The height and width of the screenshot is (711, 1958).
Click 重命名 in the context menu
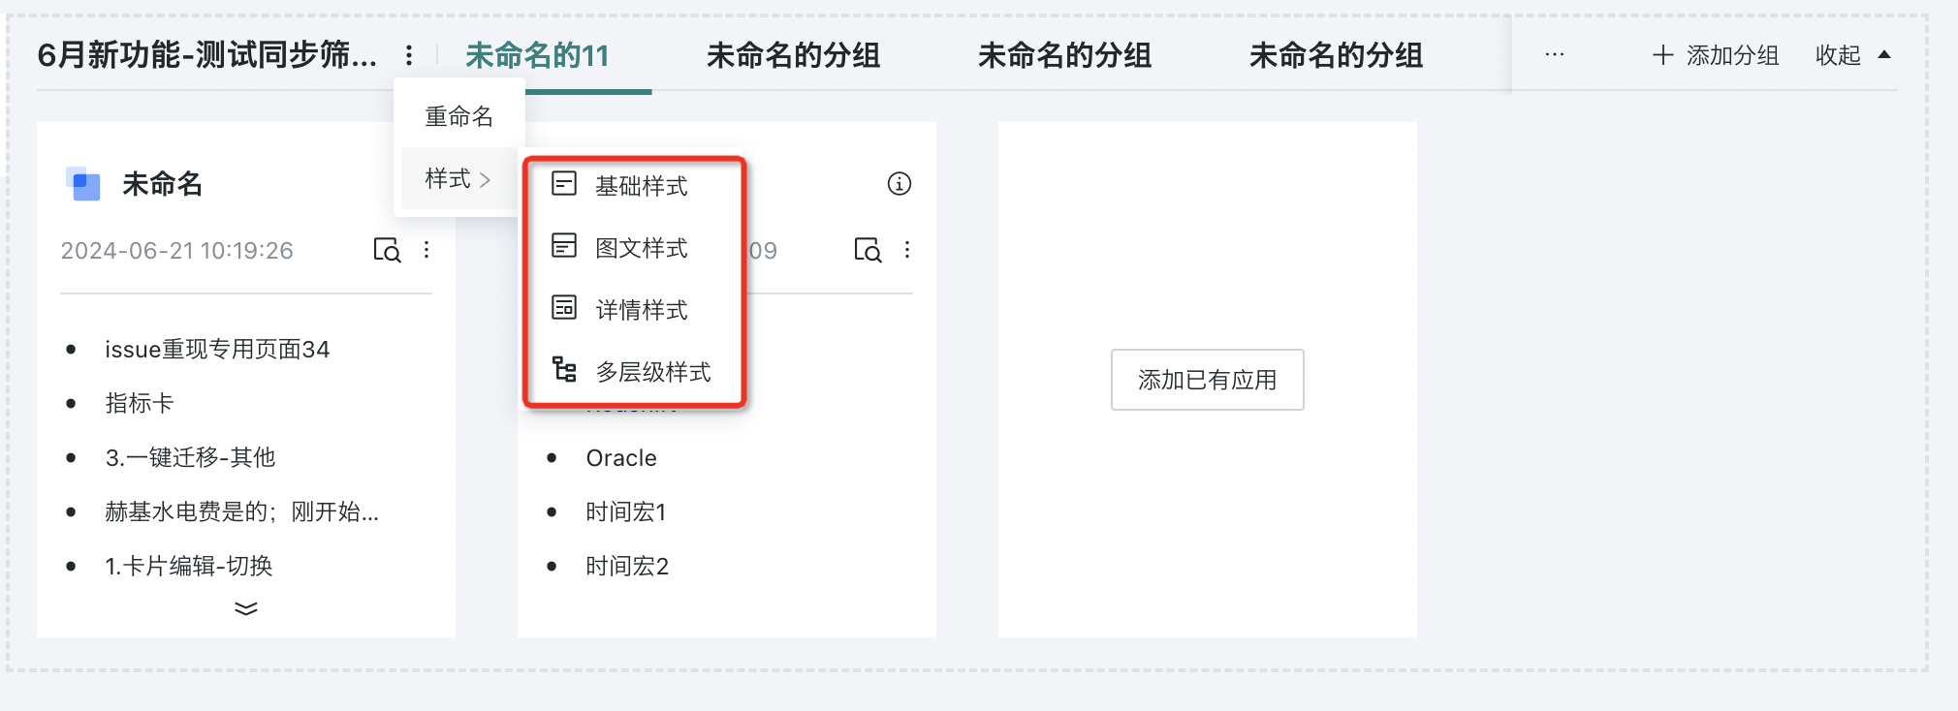459,116
